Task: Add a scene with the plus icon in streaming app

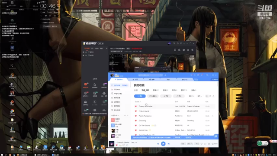Action: click(x=106, y=48)
